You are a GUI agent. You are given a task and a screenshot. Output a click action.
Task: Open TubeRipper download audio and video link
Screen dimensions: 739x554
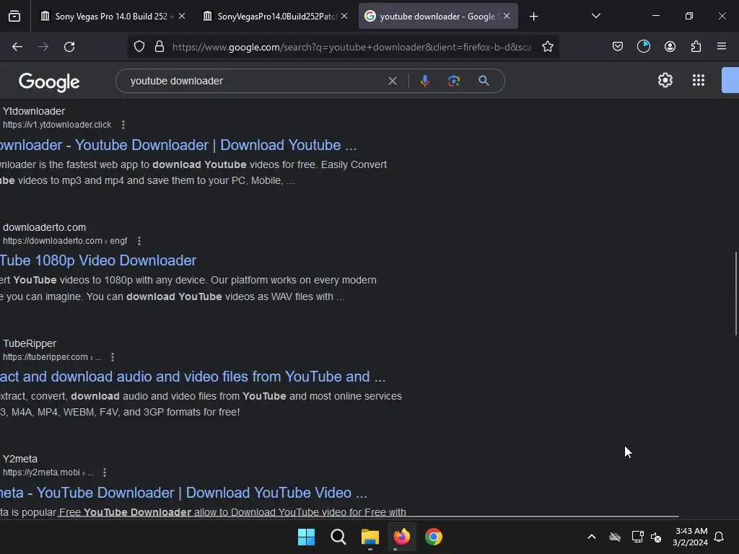tap(193, 377)
